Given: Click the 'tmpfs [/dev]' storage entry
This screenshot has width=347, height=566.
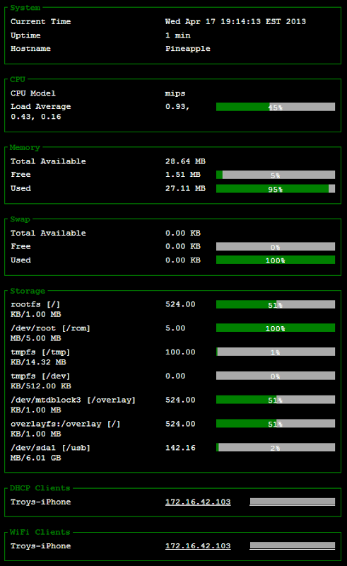Looking at the screenshot, I should (40, 376).
